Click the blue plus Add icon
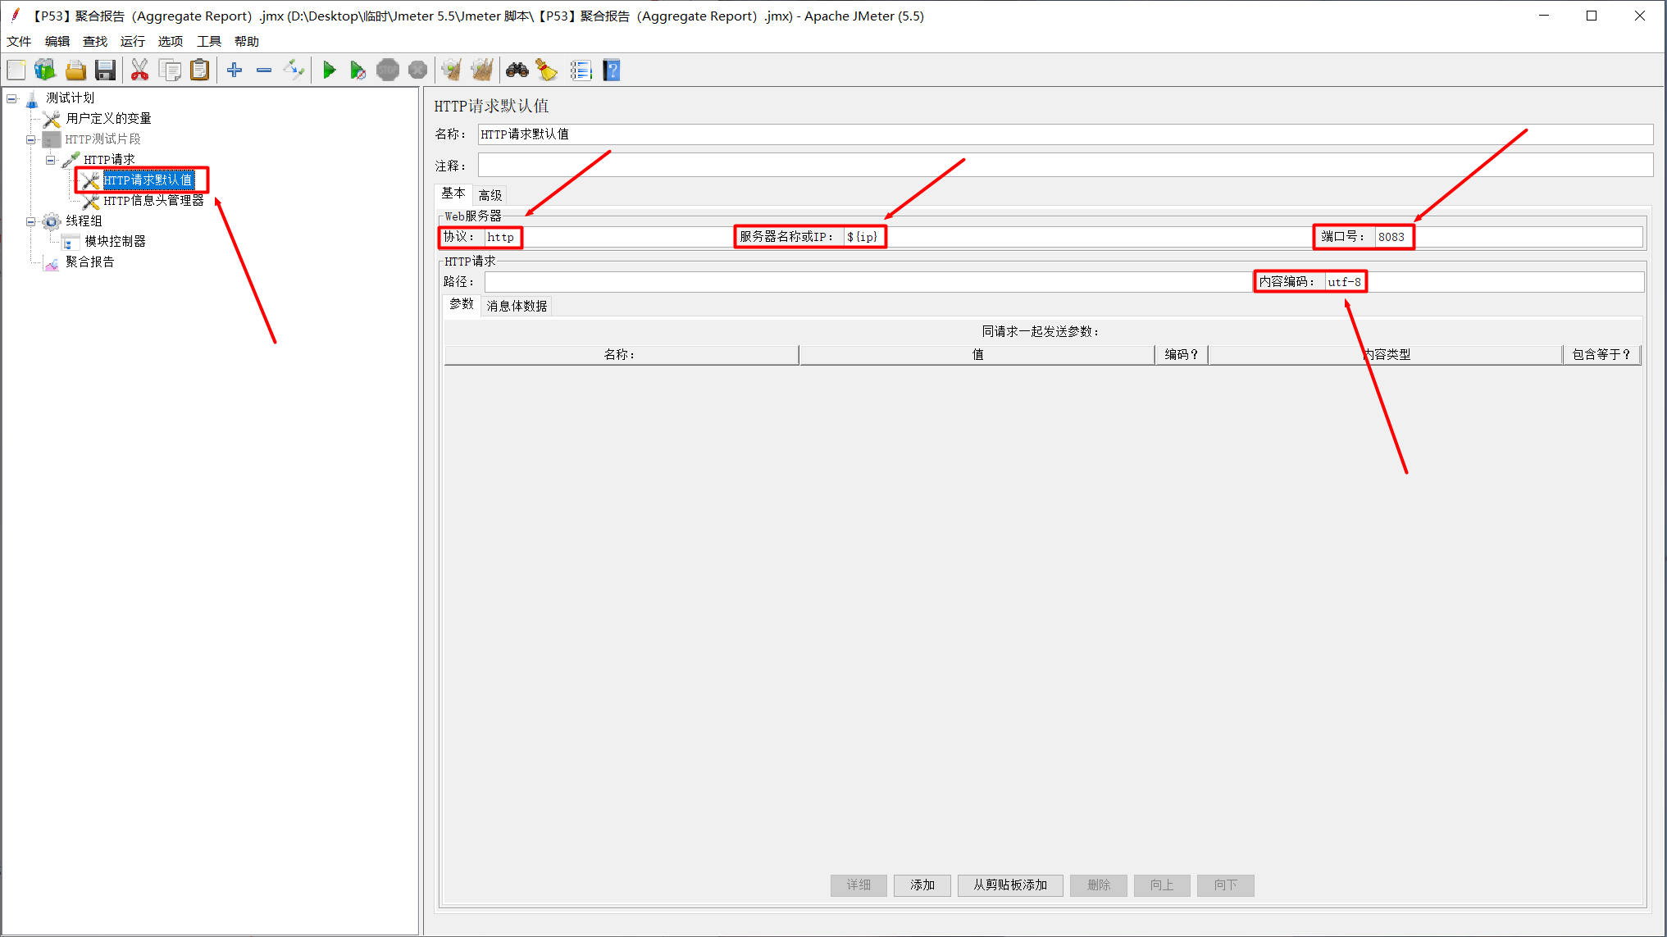The width and height of the screenshot is (1667, 937). [235, 71]
